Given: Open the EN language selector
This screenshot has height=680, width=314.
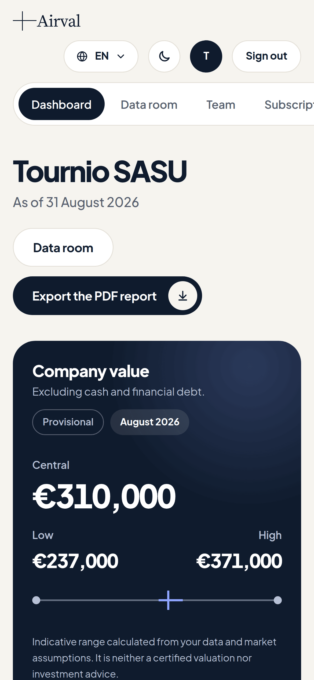Looking at the screenshot, I should pos(101,56).
